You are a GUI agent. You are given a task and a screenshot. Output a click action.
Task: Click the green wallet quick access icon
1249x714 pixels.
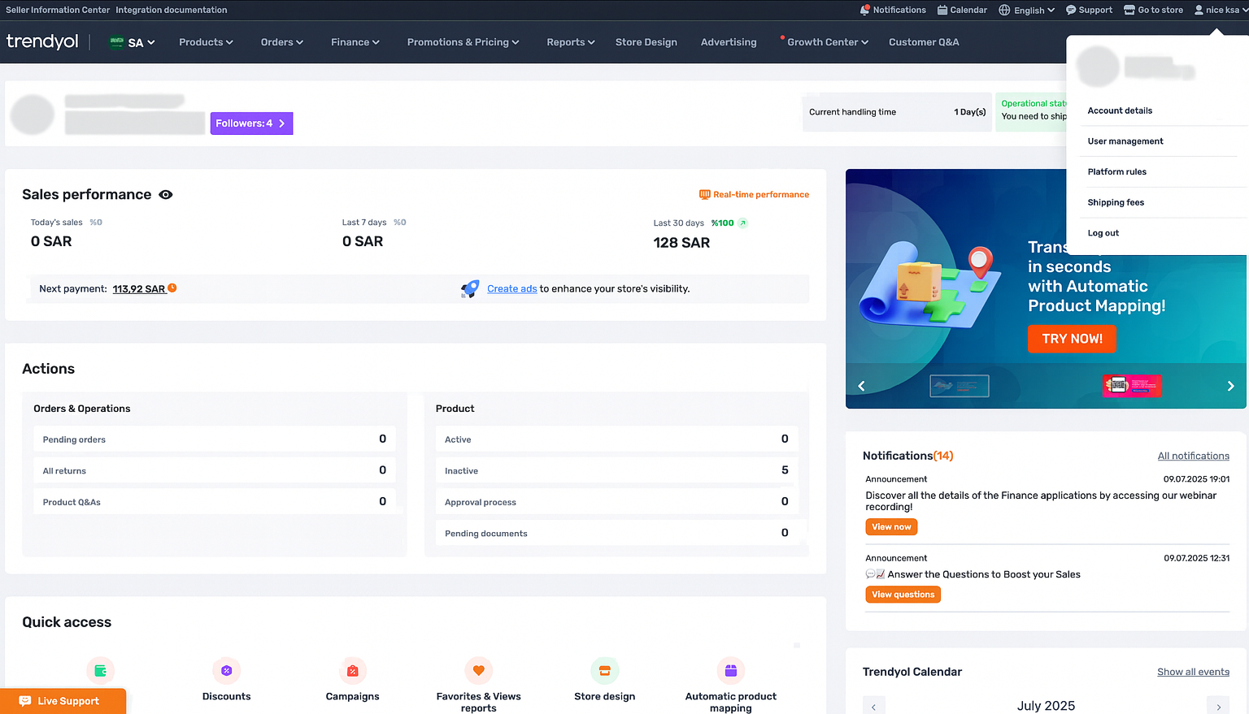pyautogui.click(x=100, y=671)
